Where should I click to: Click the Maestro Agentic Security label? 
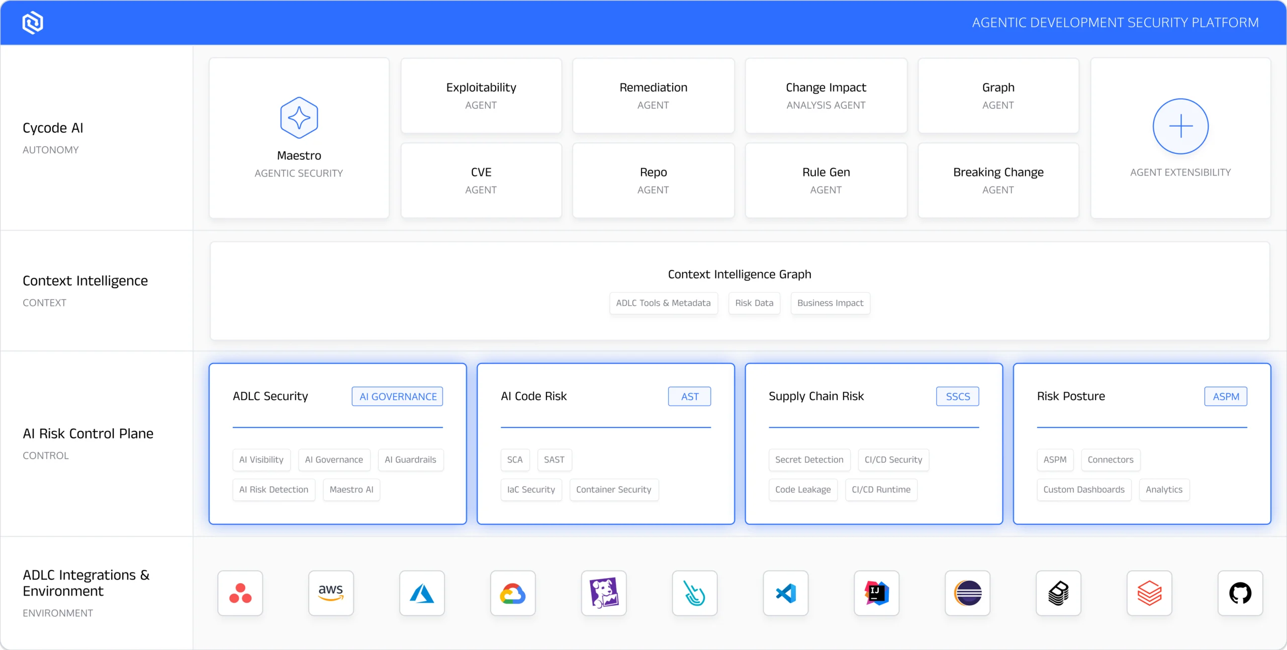(299, 164)
